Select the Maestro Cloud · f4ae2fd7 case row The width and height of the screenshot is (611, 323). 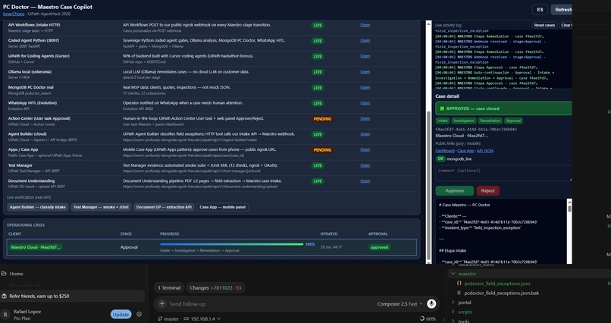tap(211, 247)
